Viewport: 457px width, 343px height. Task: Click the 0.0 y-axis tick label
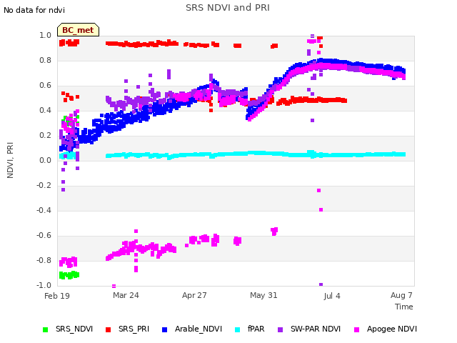tap(45, 160)
